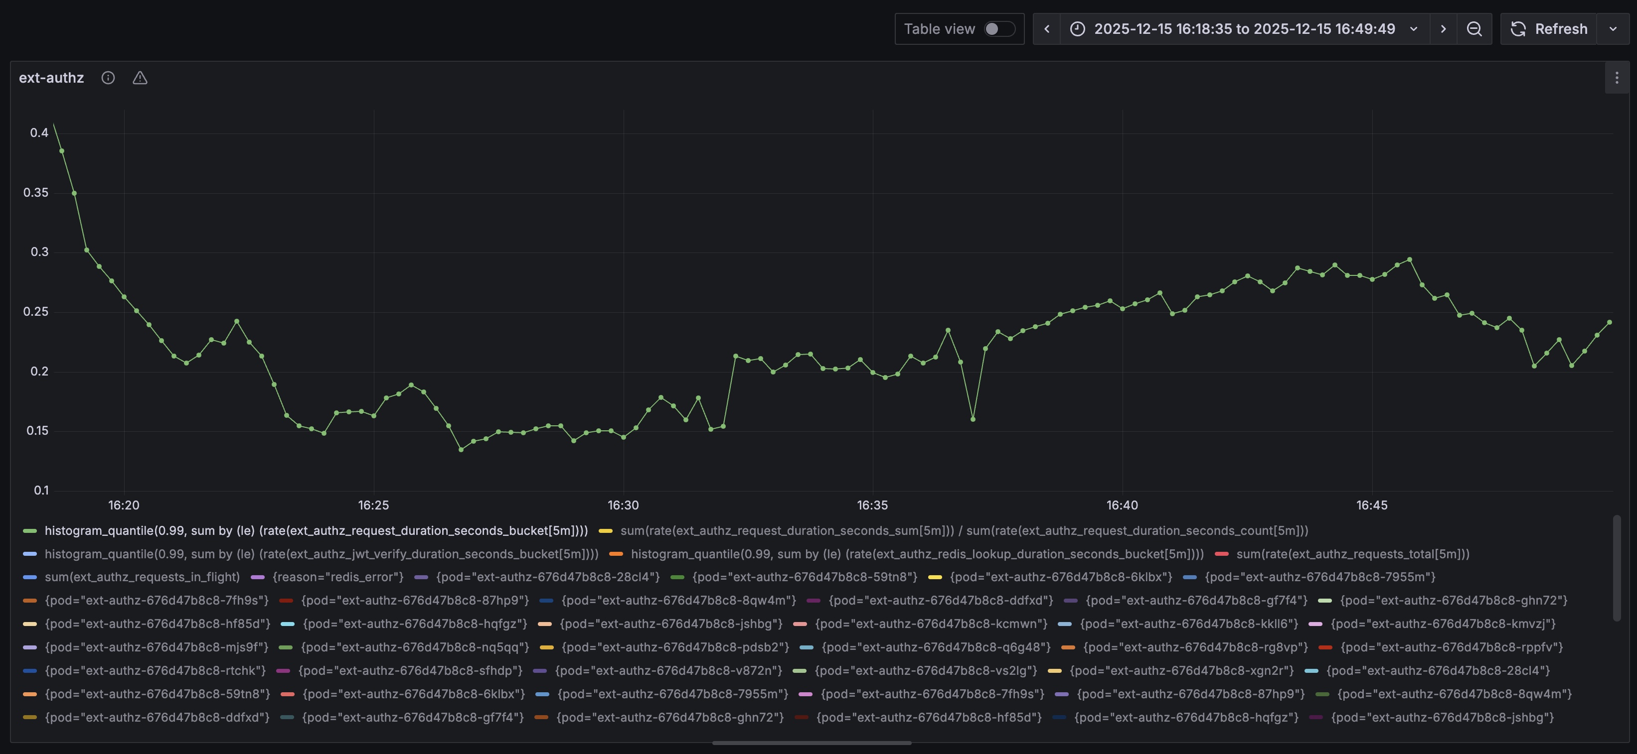Click the Refresh button
Image resolution: width=1637 pixels, height=754 pixels.
[1560, 28]
